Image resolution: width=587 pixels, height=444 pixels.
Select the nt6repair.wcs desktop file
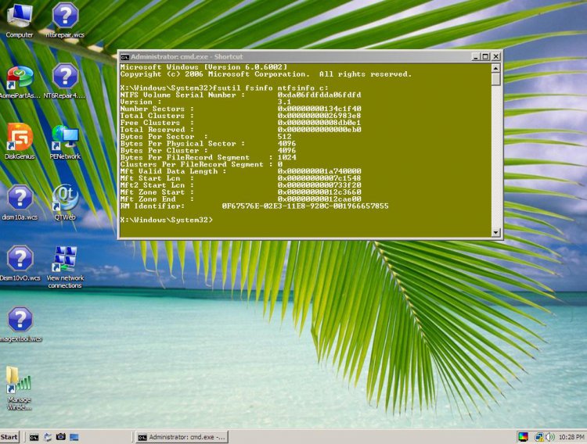(65, 20)
